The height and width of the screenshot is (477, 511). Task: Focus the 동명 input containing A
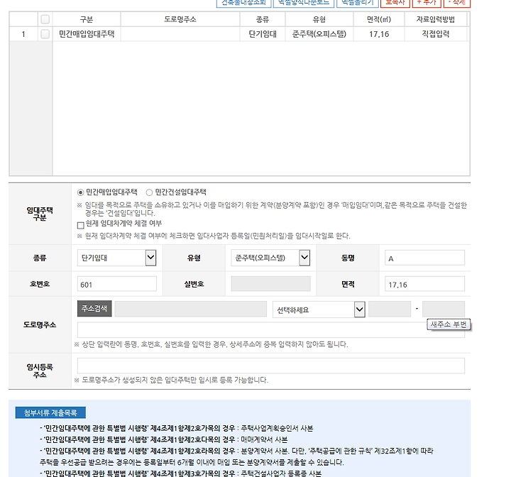coord(424,258)
